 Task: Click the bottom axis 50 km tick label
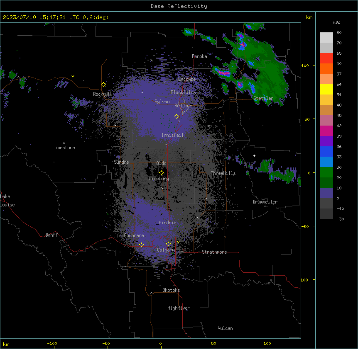(213, 343)
